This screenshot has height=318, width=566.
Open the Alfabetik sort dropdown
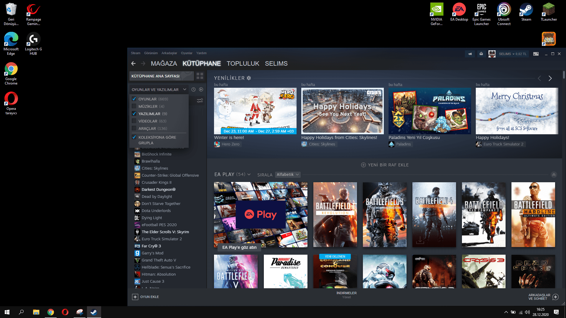288,175
